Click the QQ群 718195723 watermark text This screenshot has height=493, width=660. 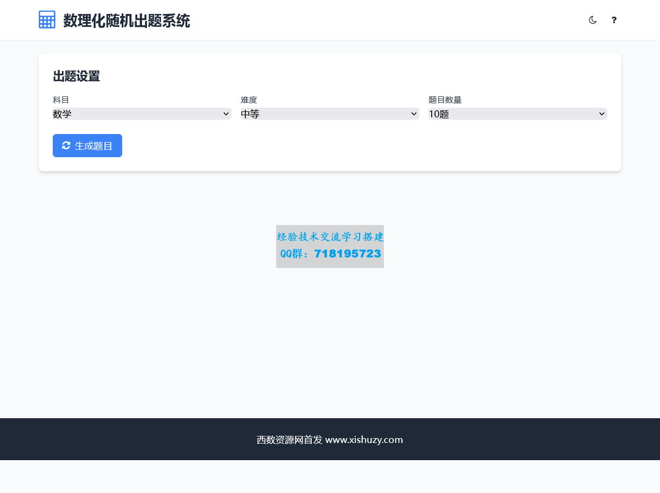point(330,253)
